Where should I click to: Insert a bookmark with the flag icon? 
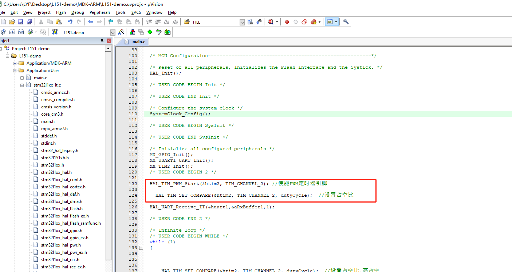[x=111, y=22]
